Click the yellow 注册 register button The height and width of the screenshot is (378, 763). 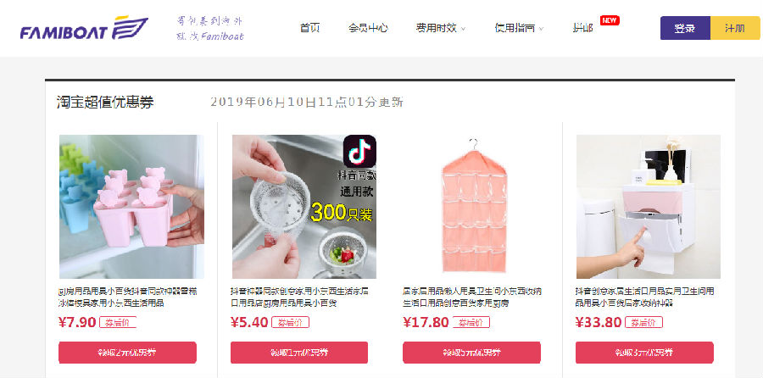[x=735, y=28]
